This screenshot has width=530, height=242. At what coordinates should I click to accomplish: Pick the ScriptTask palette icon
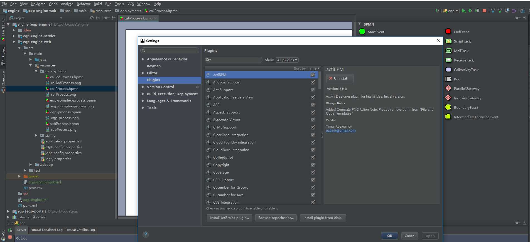pos(448,41)
